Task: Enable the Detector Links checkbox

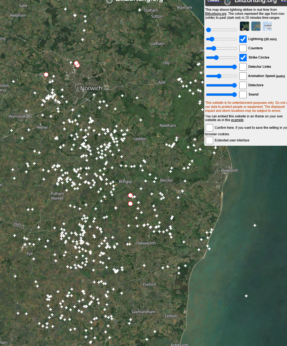Action: (x=243, y=67)
